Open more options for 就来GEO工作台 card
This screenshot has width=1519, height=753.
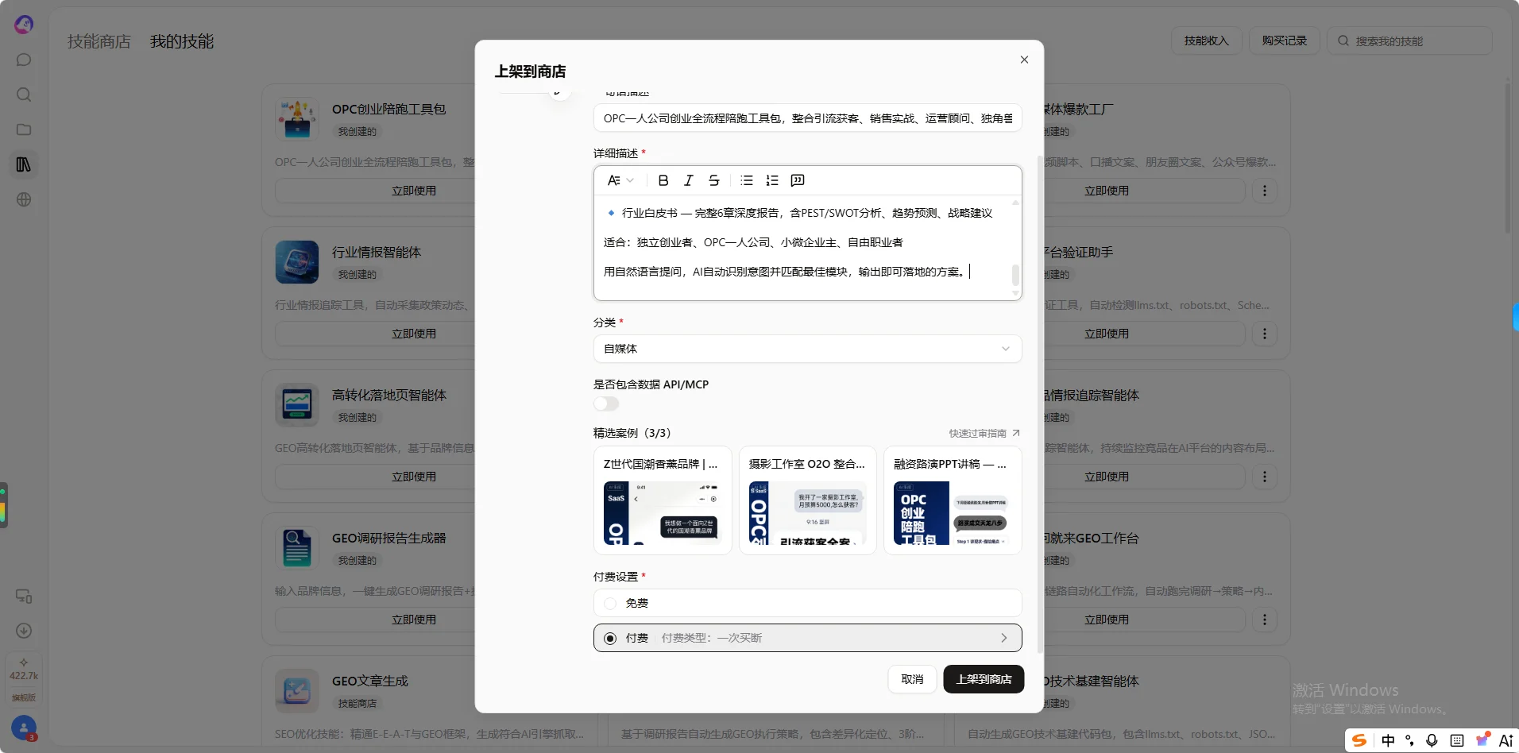pyautogui.click(x=1265, y=620)
